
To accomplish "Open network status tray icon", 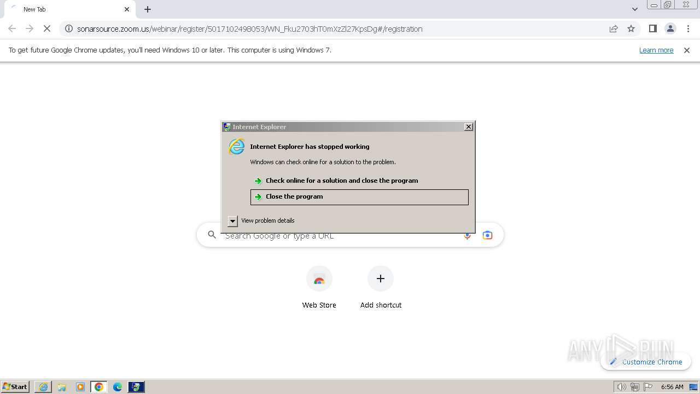I will [x=634, y=387].
